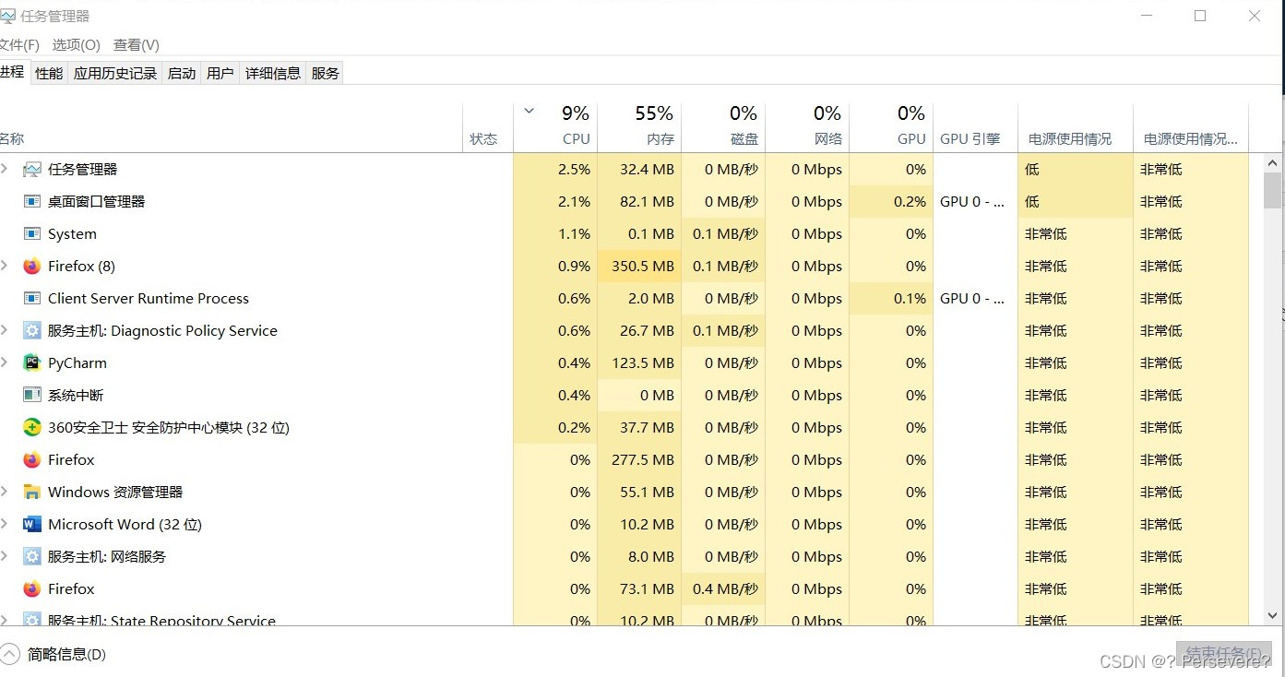Switch to the 用户 tab
The image size is (1285, 677).
coord(220,73)
